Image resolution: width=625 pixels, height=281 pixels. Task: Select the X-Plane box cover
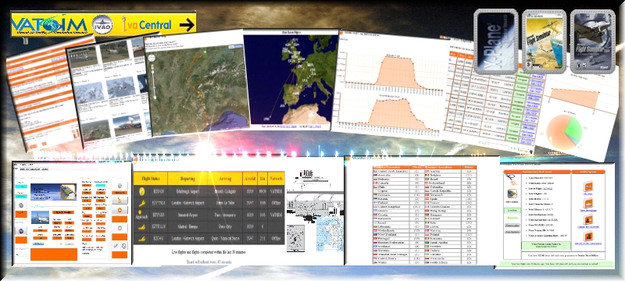coord(495,42)
